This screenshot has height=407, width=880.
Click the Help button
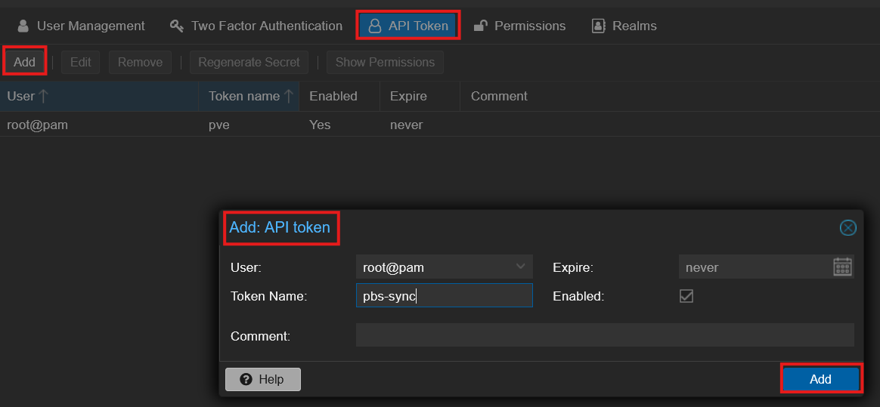coord(263,380)
